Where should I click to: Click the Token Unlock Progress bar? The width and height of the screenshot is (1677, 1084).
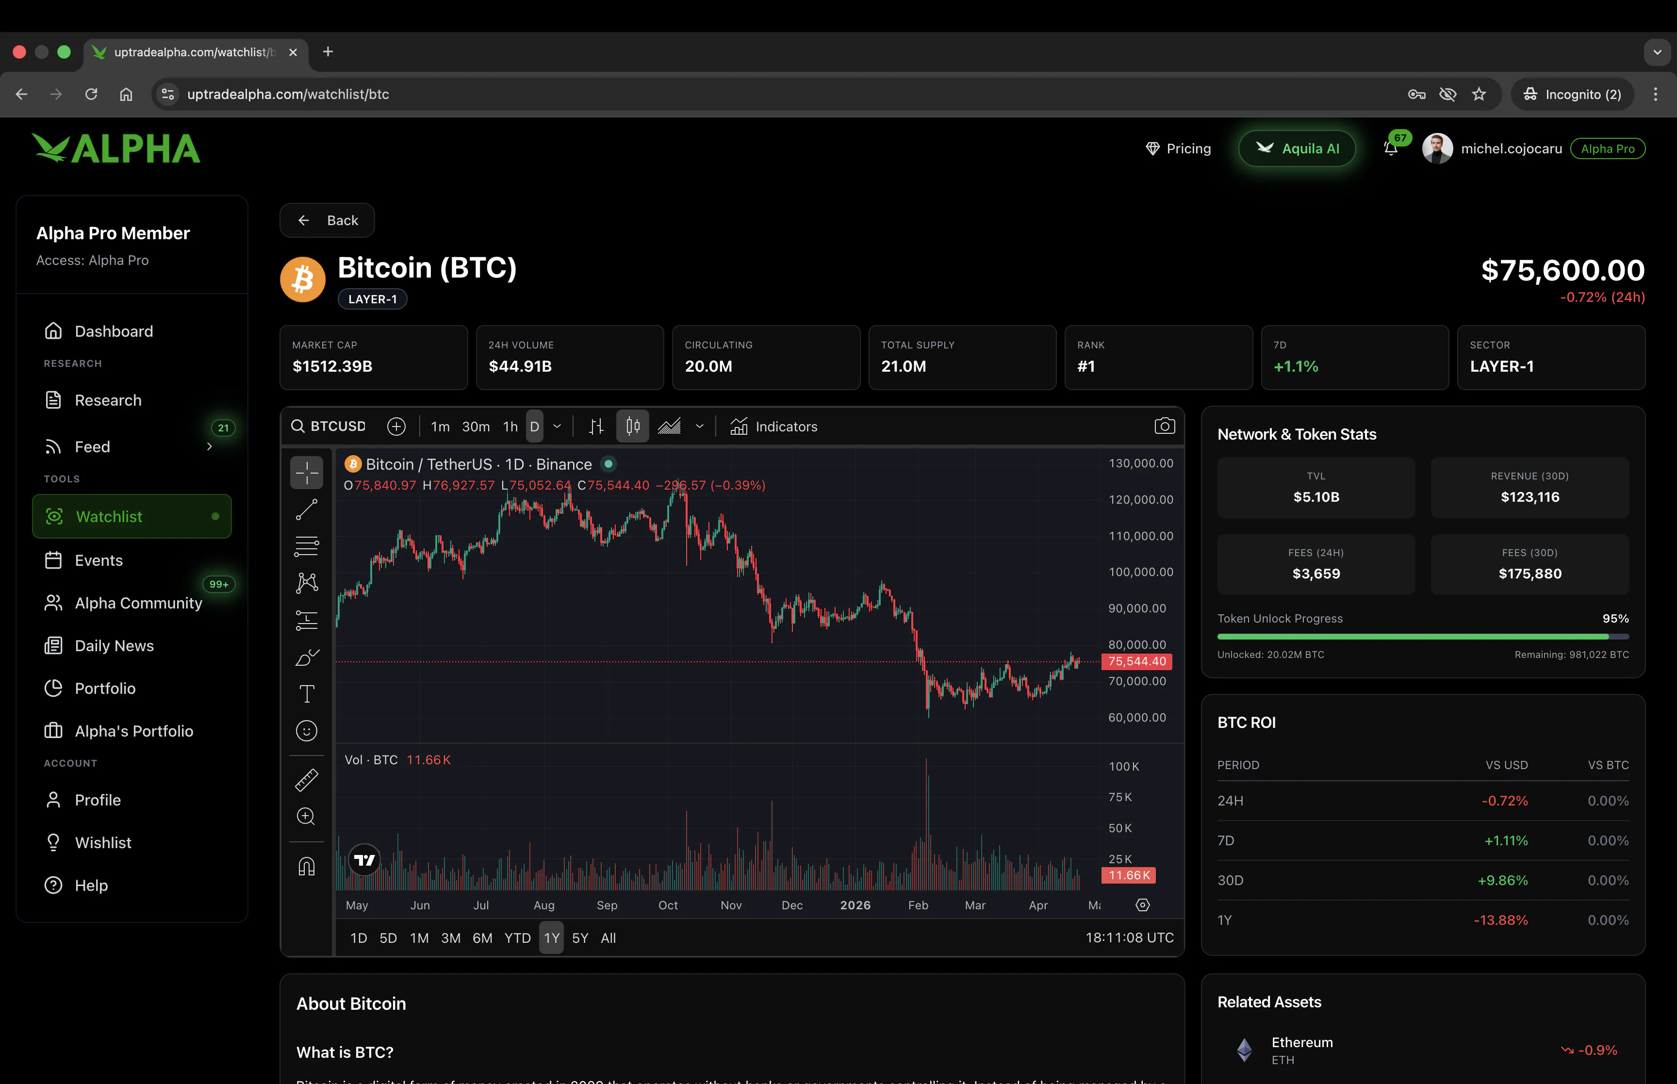tap(1423, 637)
